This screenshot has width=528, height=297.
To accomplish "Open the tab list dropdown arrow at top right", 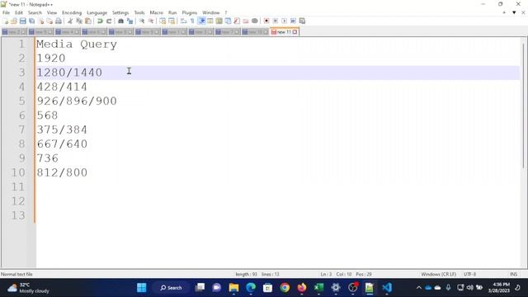I will 514,13.
